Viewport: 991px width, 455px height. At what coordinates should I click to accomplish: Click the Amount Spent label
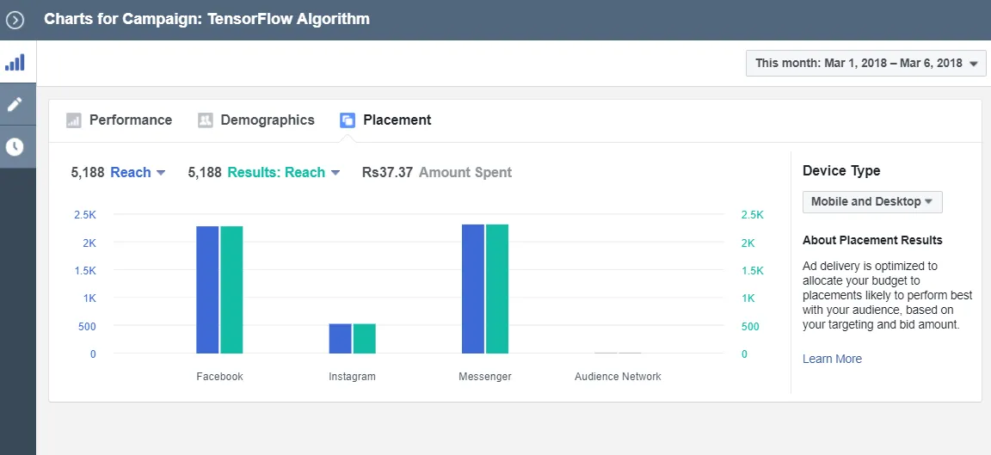pos(465,173)
